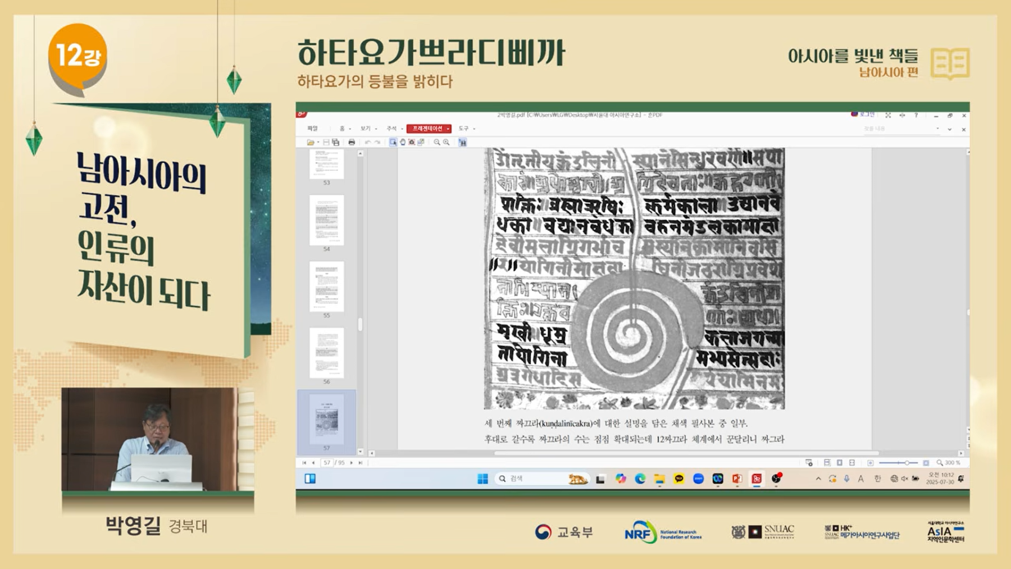
Task: Enter full screen mode via title bar icon
Action: (888, 115)
